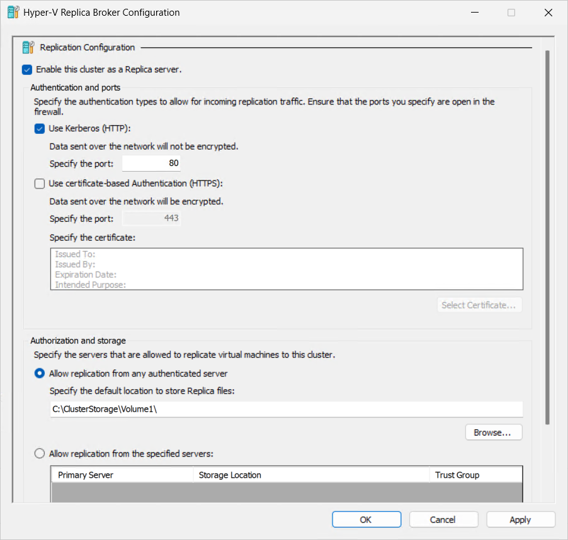Screen dimensions: 568x540
Task: Minimize the configuration dialog window
Action: (x=475, y=13)
